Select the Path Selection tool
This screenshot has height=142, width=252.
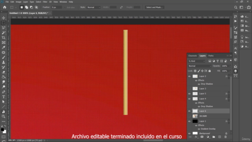4,102
